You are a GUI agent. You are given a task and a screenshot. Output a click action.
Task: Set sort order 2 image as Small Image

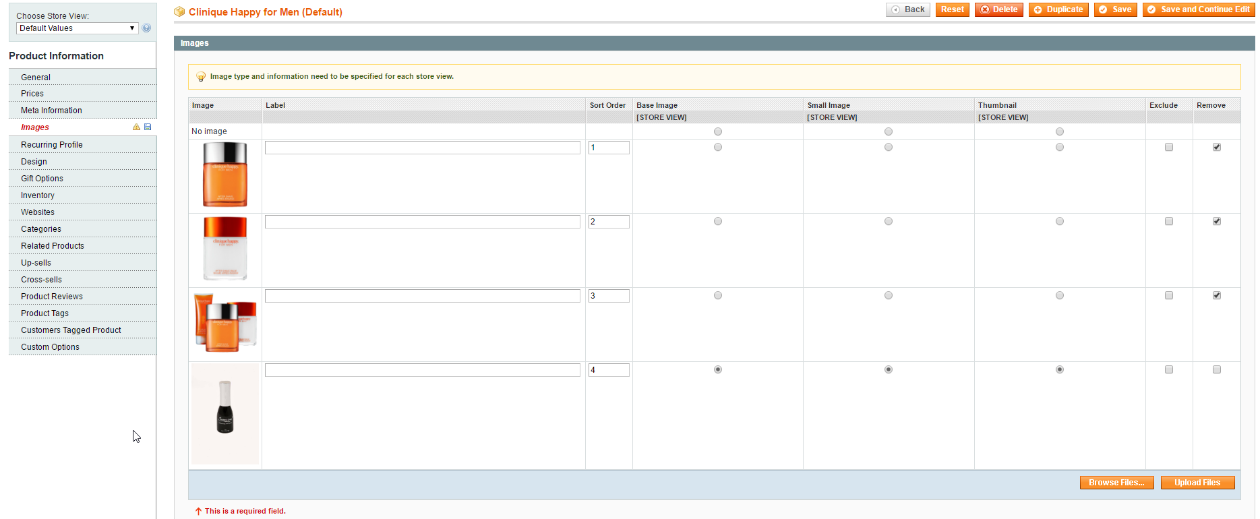pyautogui.click(x=889, y=221)
